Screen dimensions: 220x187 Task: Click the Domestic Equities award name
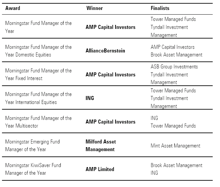pos(38,51)
